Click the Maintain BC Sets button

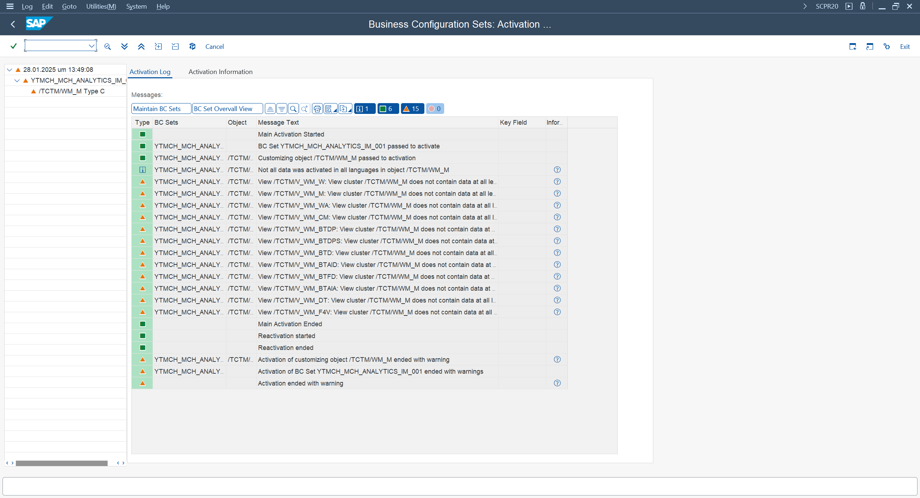(161, 109)
